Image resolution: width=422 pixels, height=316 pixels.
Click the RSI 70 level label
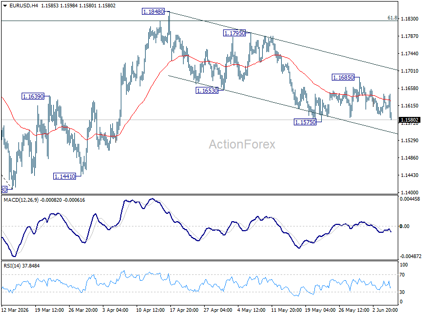coord(402,275)
